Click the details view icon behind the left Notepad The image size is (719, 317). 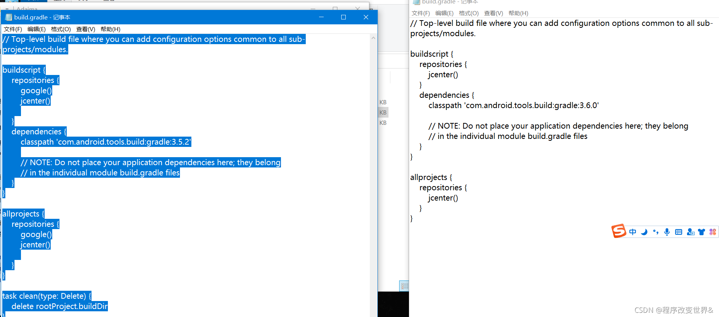click(x=404, y=286)
